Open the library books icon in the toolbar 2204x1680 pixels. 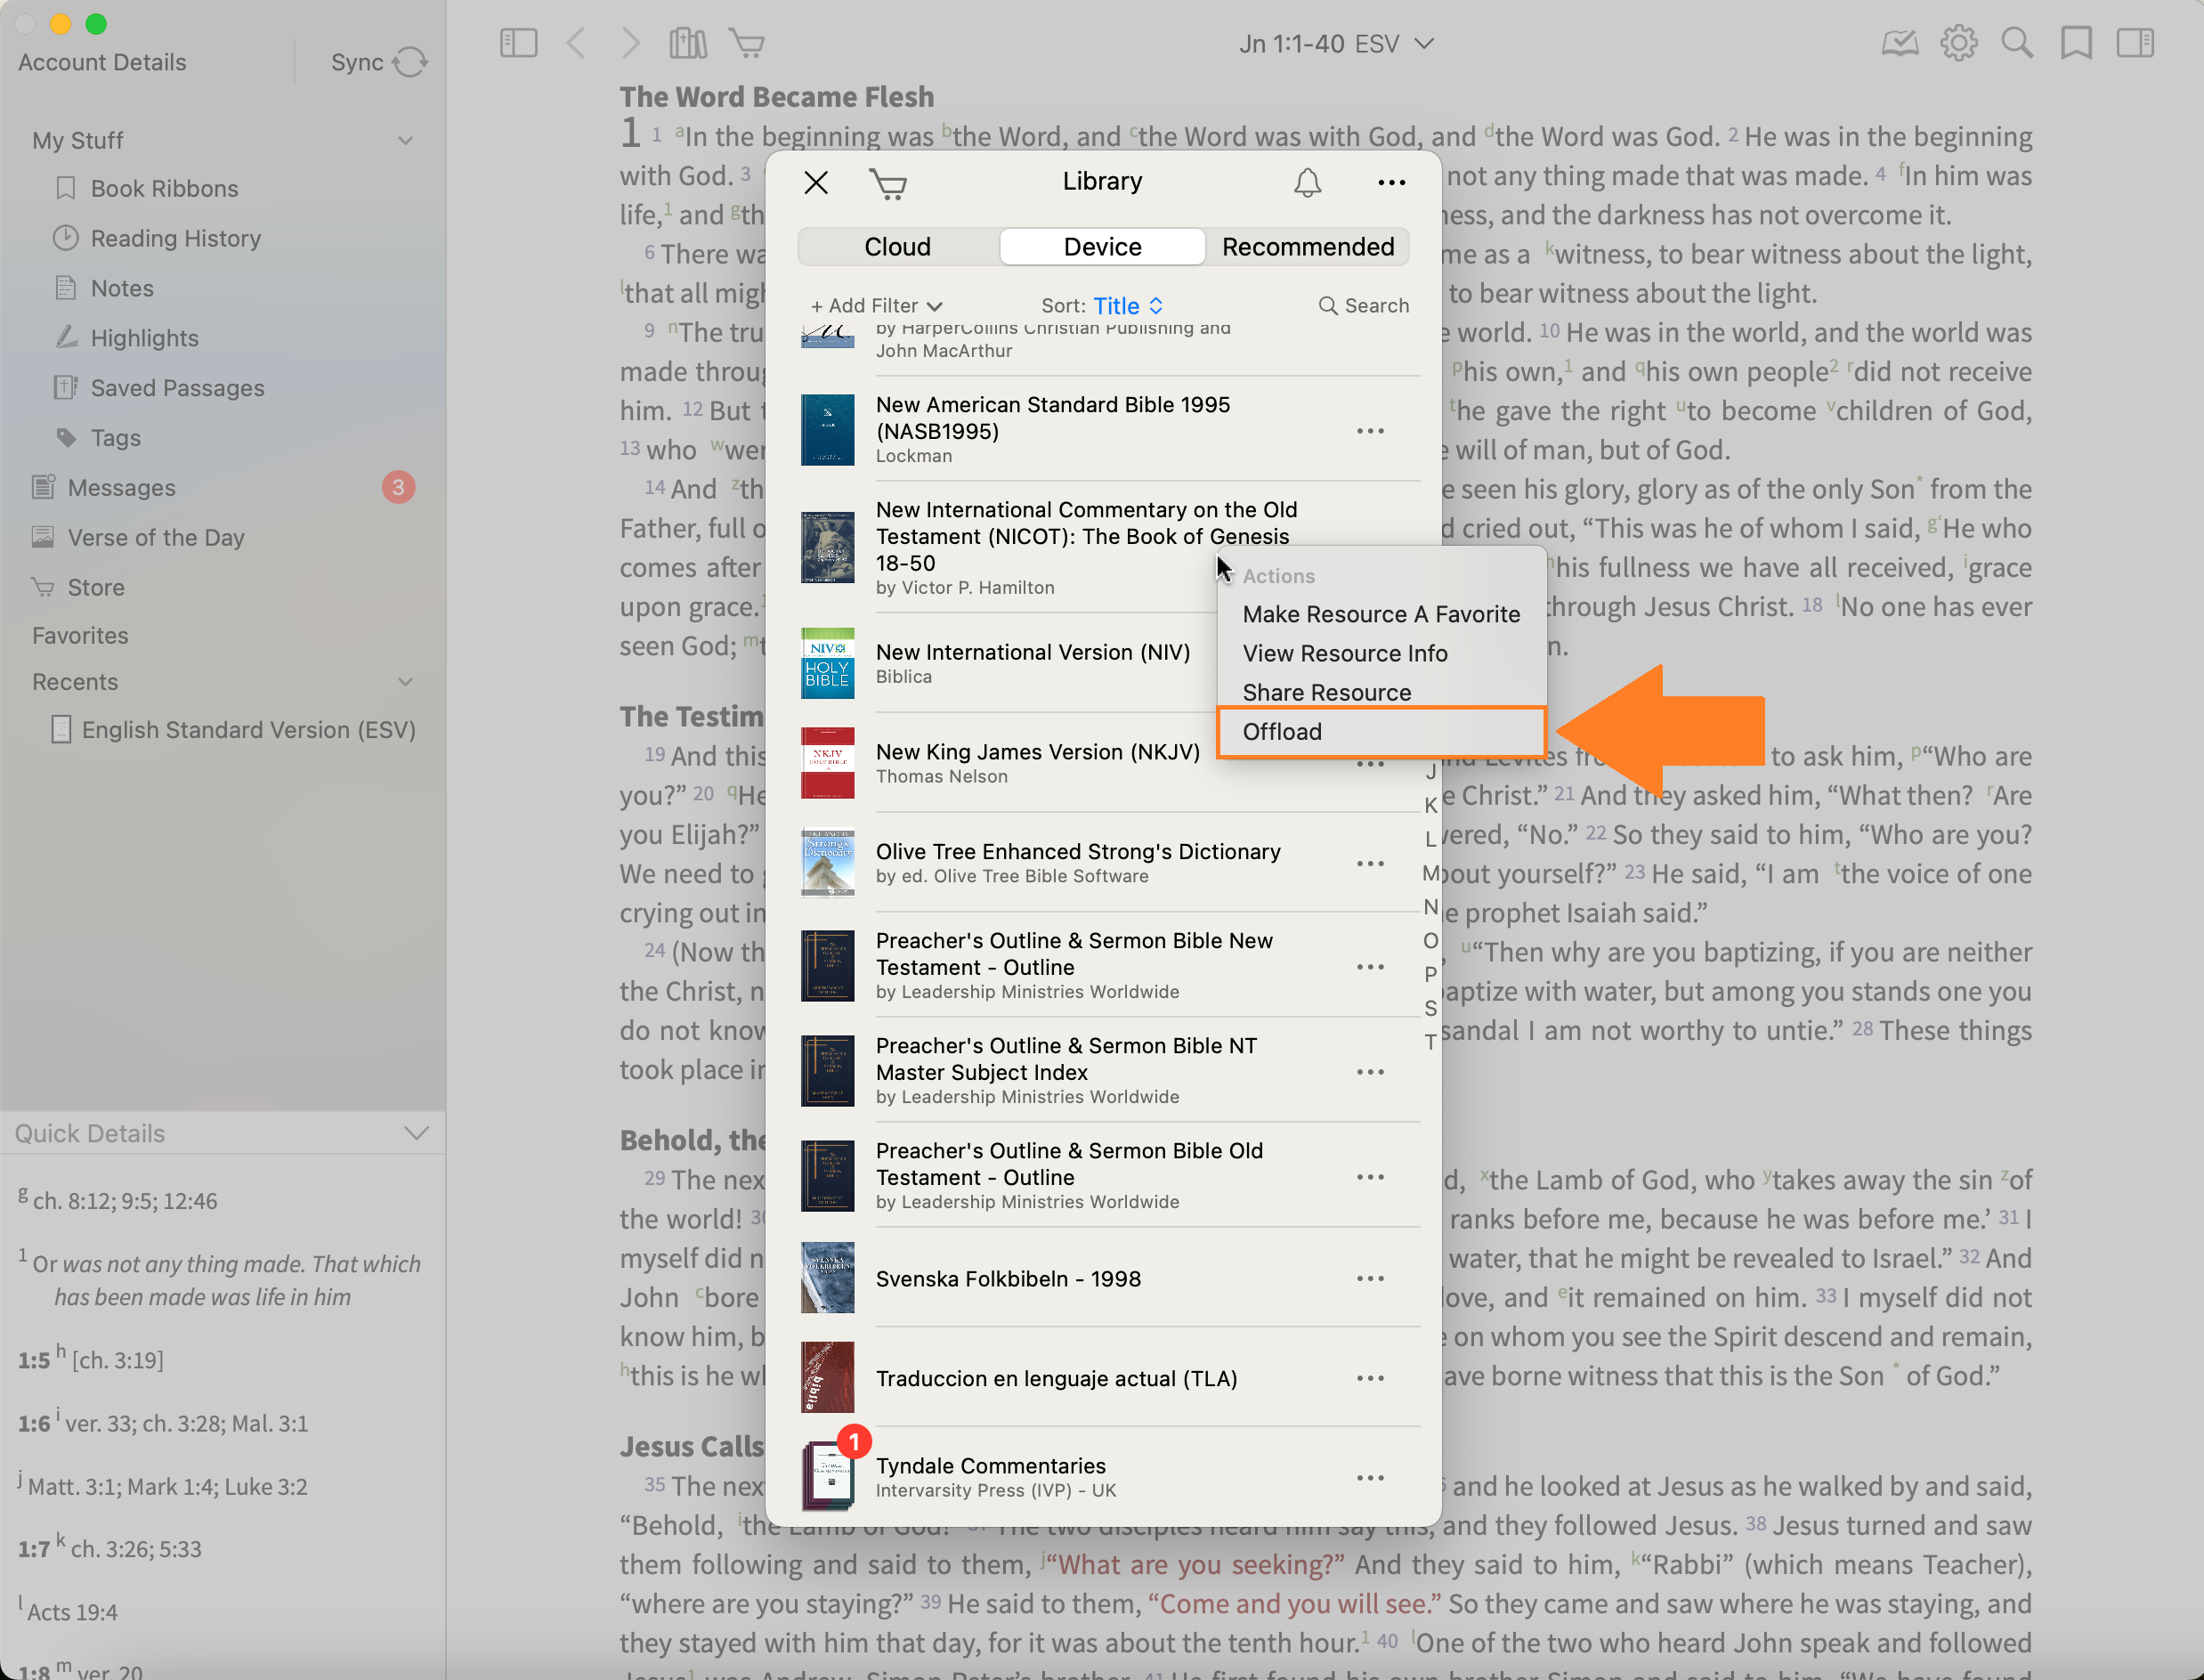point(688,43)
